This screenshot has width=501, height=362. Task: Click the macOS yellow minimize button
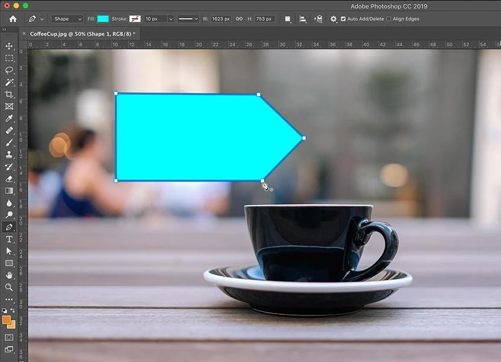[x=16, y=6]
